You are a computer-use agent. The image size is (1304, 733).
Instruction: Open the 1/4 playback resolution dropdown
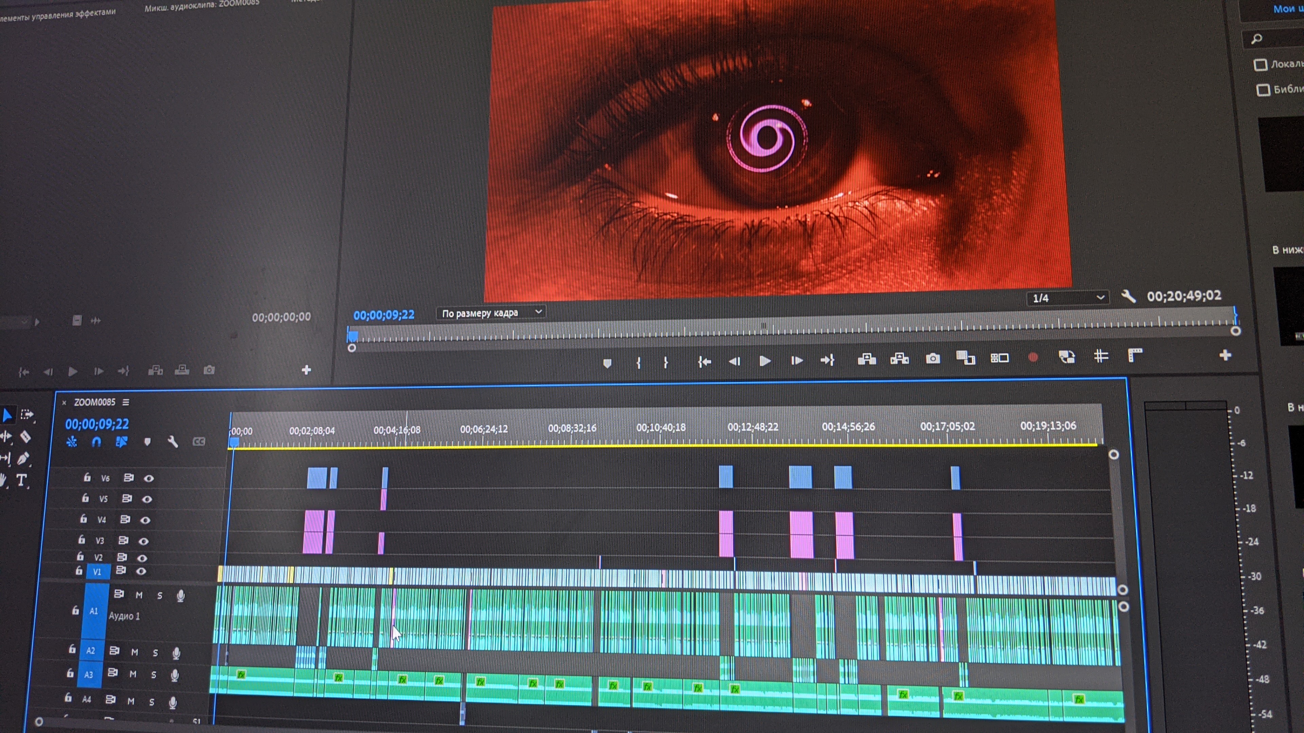click(x=1068, y=298)
